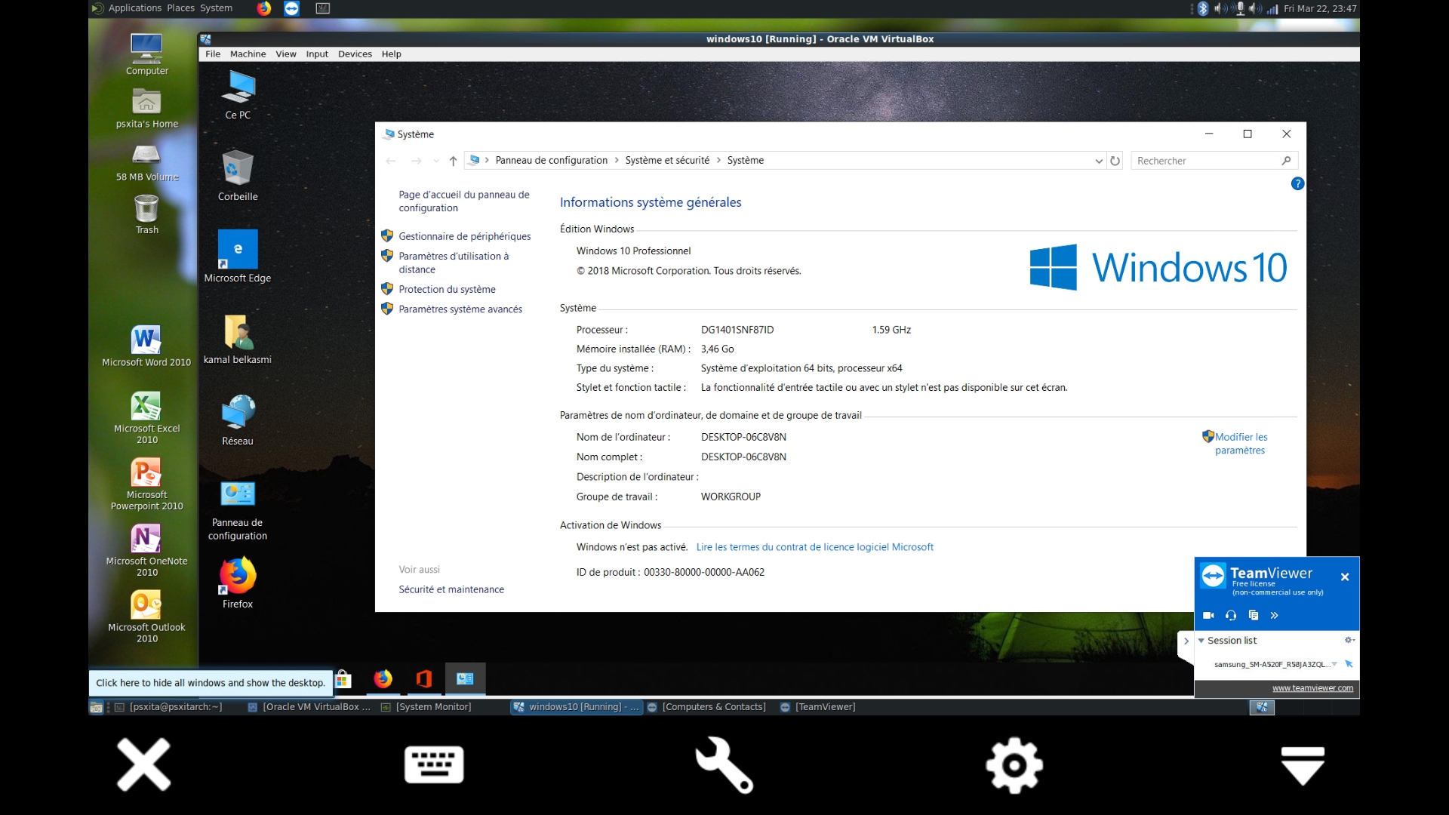The image size is (1449, 815).
Task: Go up one level in Système window
Action: click(453, 161)
